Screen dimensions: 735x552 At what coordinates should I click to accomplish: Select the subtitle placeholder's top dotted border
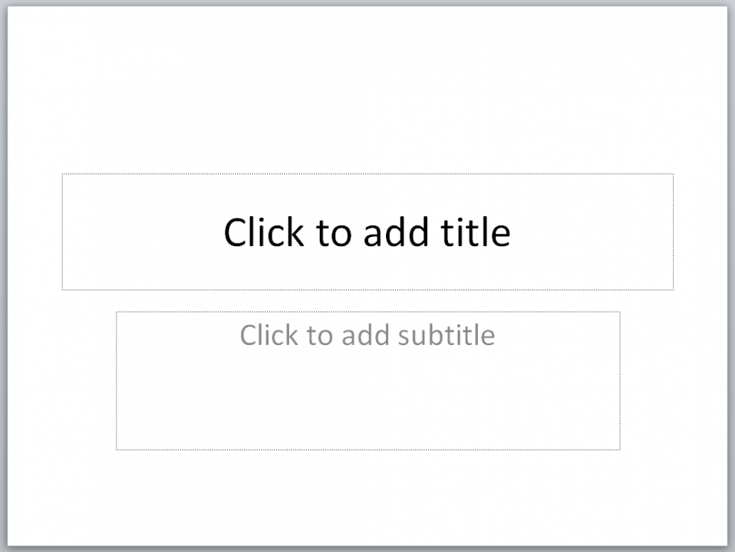tap(367, 312)
